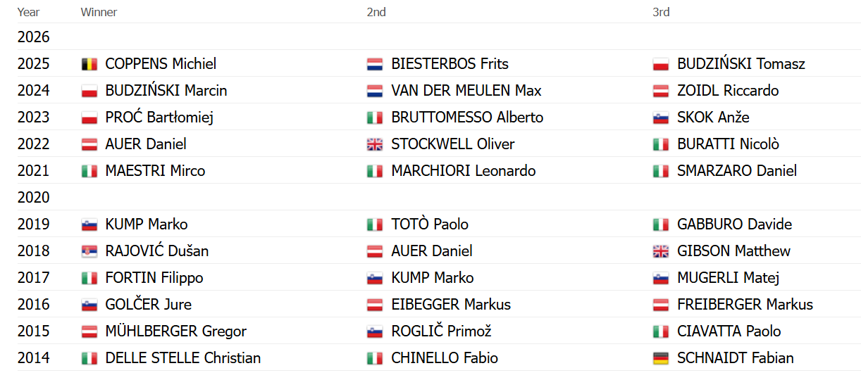The width and height of the screenshot is (861, 380).
Task: Click the Dutch flag next to BIESTERBOS Frits
Action: tap(375, 64)
